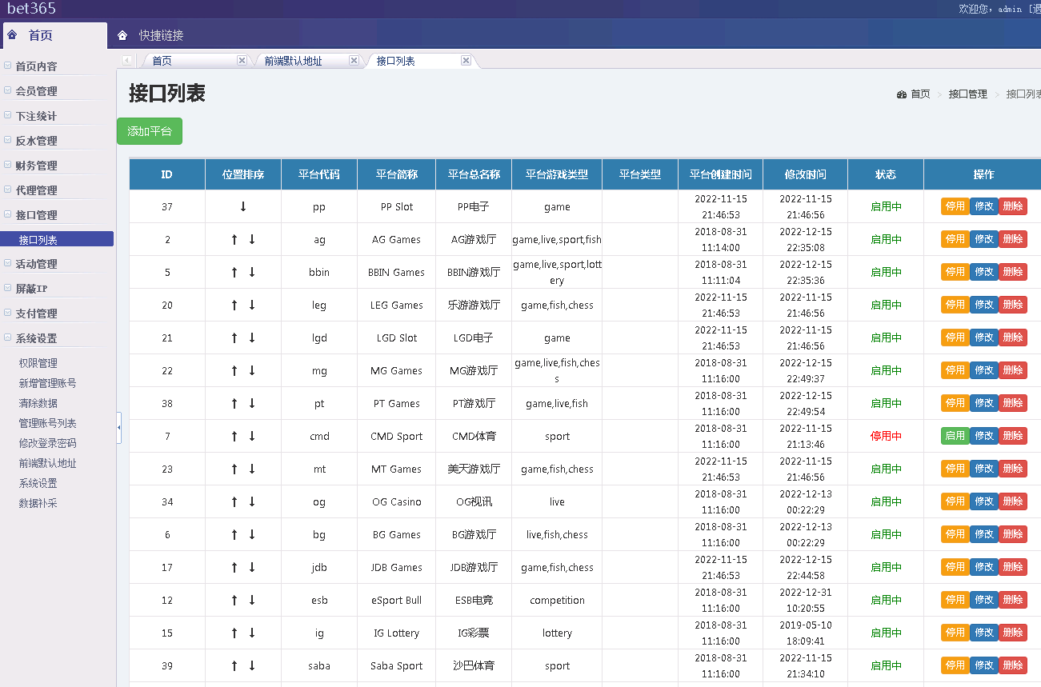Image resolution: width=1041 pixels, height=687 pixels.
Task: Delete the bbin platform with 删除
Action: pos(1013,272)
